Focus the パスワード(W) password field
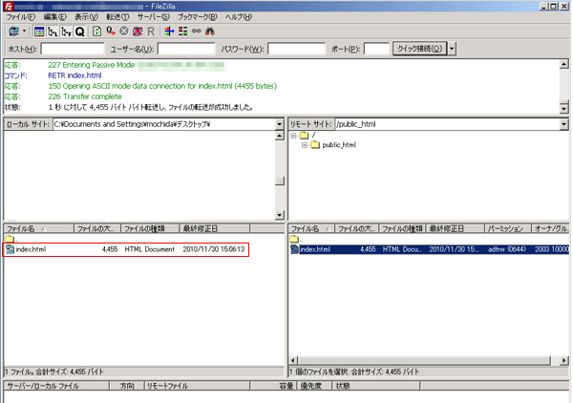This screenshot has width=573, height=403. pos(296,49)
